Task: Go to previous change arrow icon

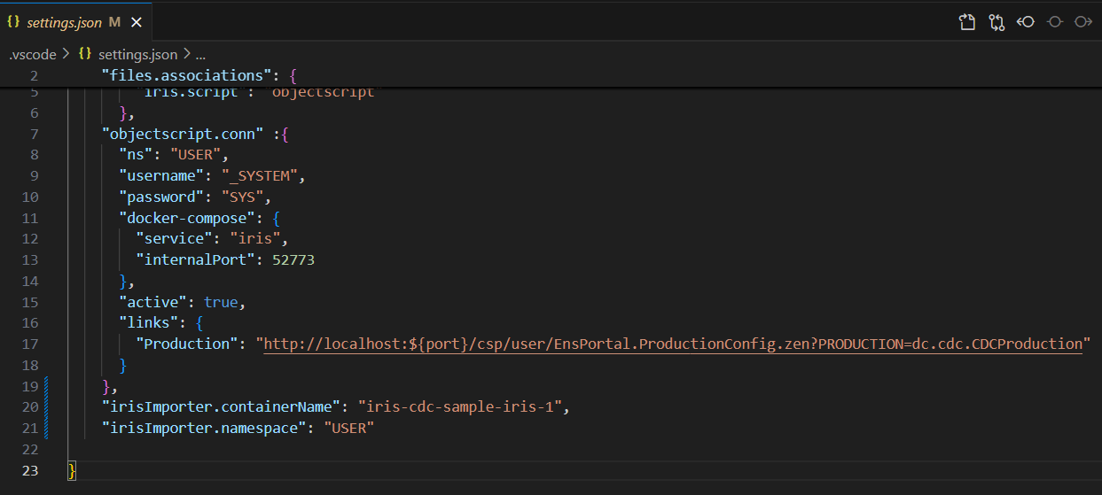Action: point(1026,22)
